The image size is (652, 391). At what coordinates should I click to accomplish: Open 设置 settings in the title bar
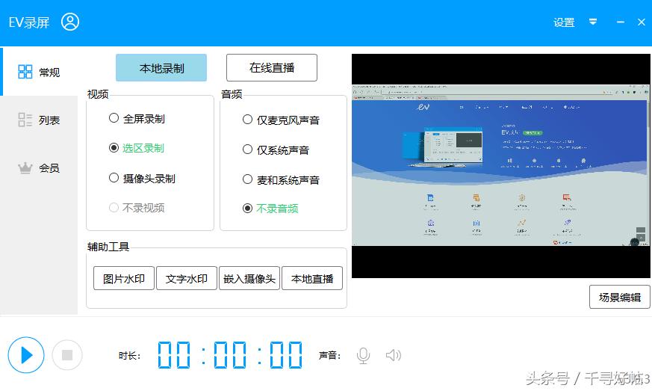pyautogui.click(x=564, y=22)
